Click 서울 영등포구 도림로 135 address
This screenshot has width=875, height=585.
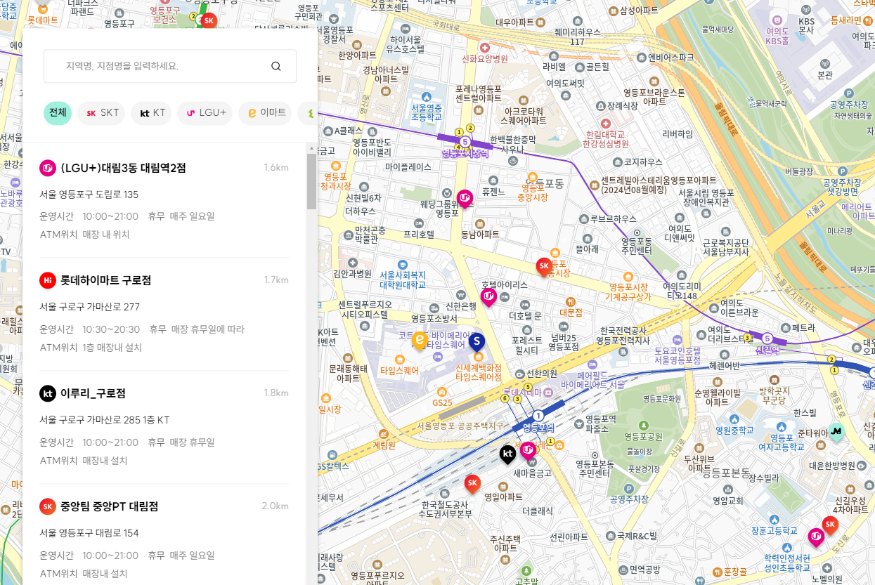click(x=89, y=195)
